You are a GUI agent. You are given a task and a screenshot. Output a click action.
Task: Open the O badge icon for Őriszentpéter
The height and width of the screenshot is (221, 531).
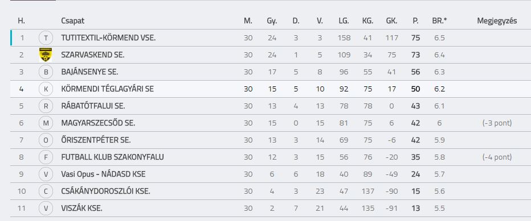(46, 140)
